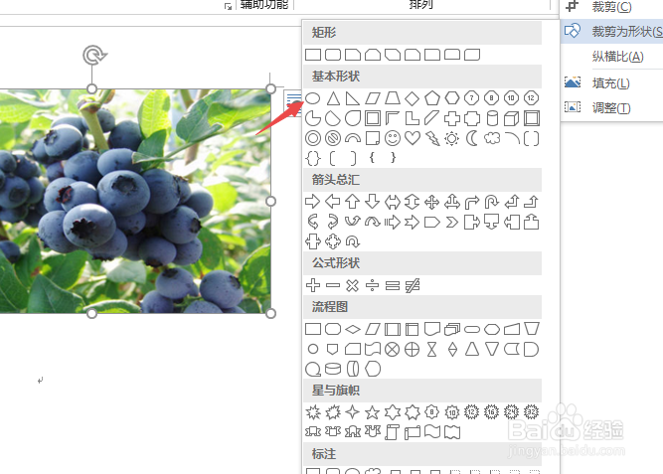Choose the plain rectangle shape
The width and height of the screenshot is (663, 474).
pyautogui.click(x=313, y=55)
